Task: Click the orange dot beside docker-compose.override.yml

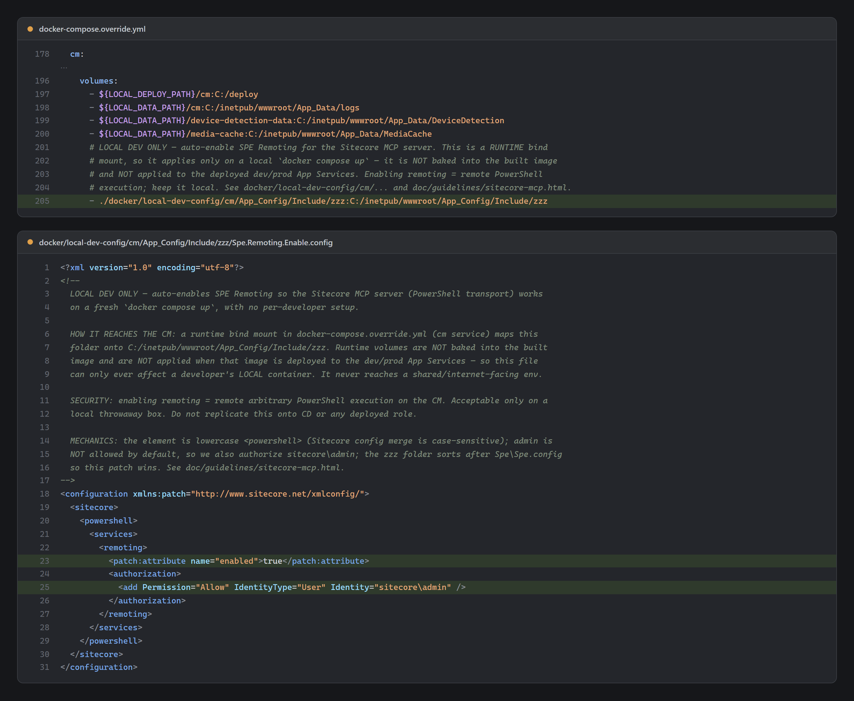Action: (30, 29)
